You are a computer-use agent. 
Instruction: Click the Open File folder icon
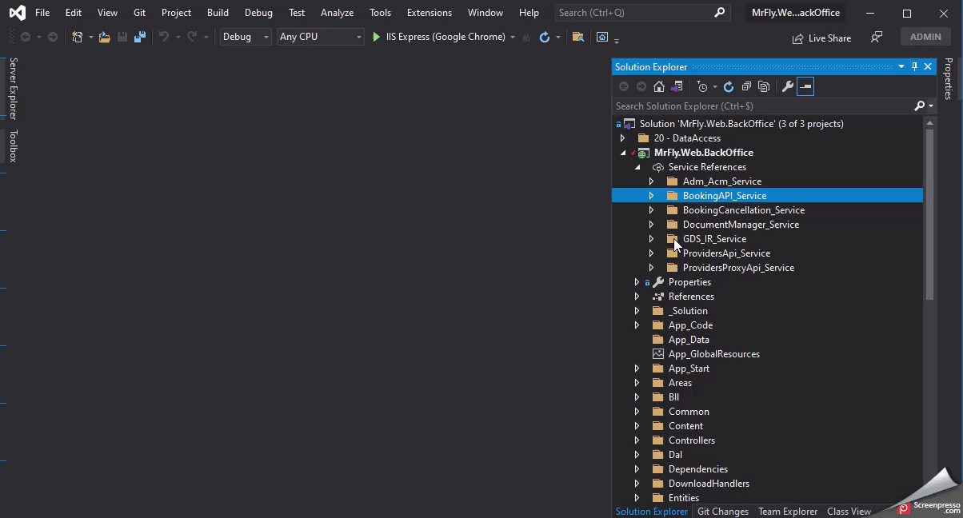coord(104,37)
